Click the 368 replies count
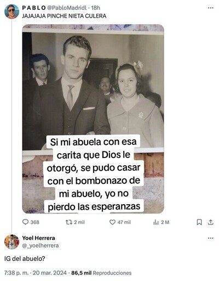The height and width of the screenshot is (281, 219). click(x=34, y=222)
